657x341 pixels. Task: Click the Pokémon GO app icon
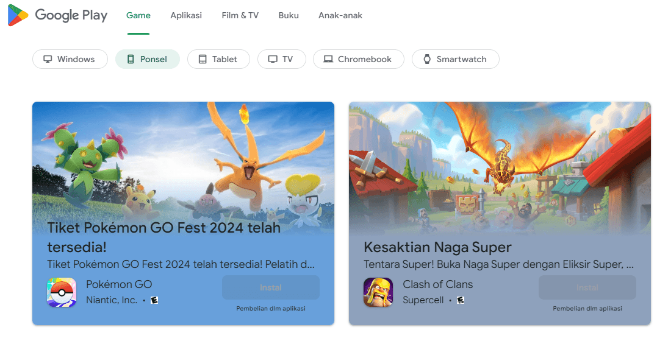coord(62,292)
